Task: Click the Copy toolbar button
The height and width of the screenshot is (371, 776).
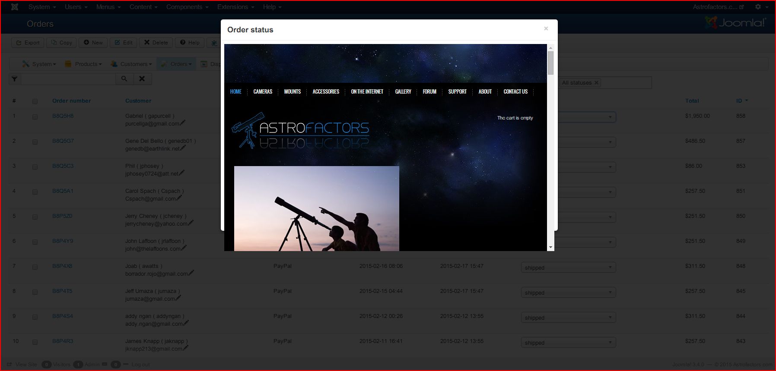Action: (61, 43)
